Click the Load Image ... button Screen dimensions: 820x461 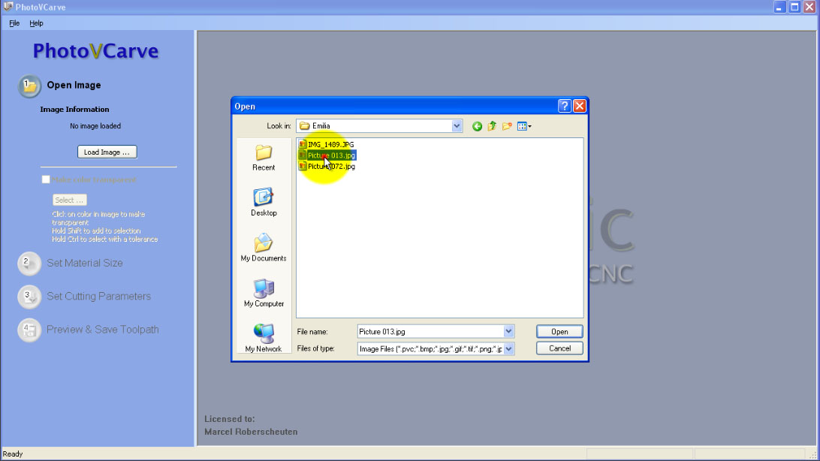(107, 152)
